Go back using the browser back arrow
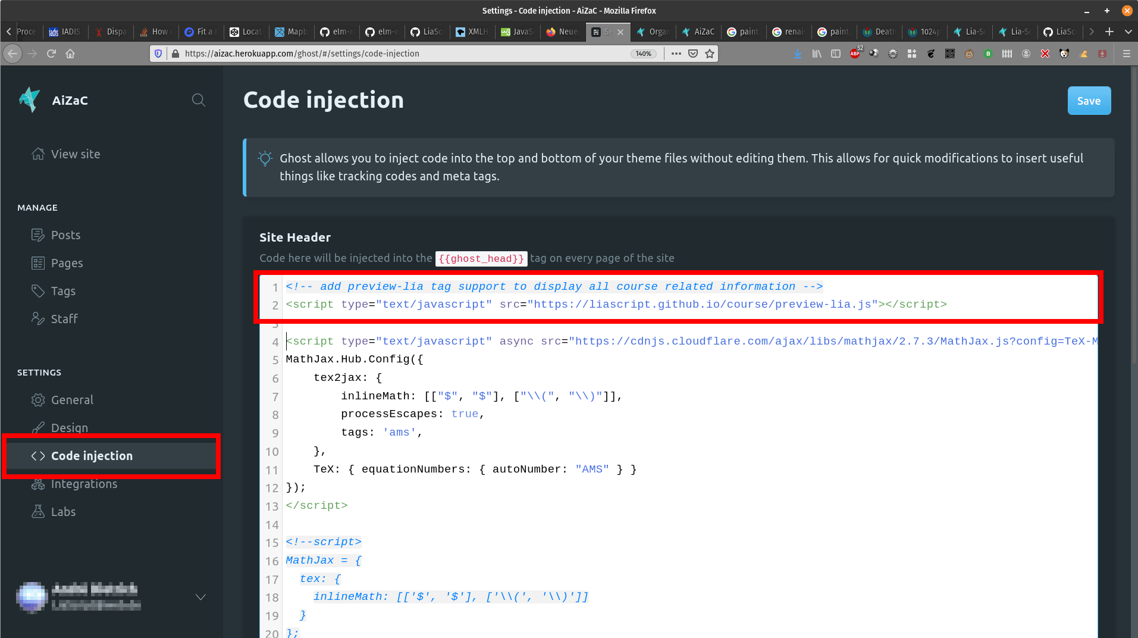This screenshot has height=638, width=1138. tap(12, 54)
